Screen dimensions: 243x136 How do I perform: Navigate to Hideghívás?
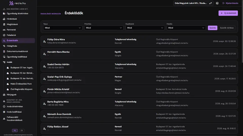click(18, 46)
